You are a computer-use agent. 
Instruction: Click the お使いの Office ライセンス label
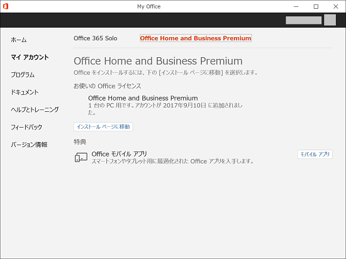pos(107,86)
